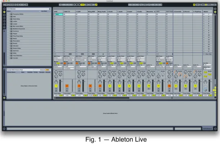Expand the Reverb device folder

[x=9, y=43]
